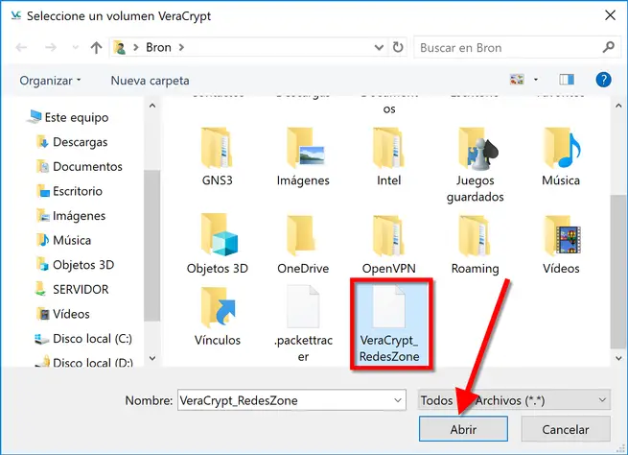628x455 pixels.
Task: Click the user folder icon in address bar
Action: coord(119,47)
